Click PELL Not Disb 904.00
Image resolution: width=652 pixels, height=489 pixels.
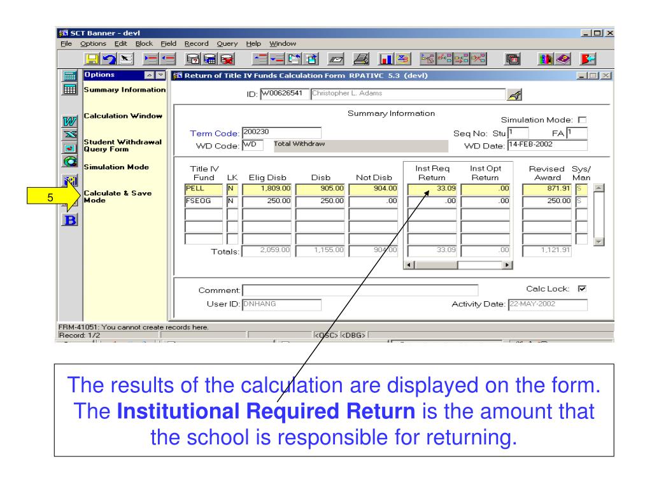point(373,189)
